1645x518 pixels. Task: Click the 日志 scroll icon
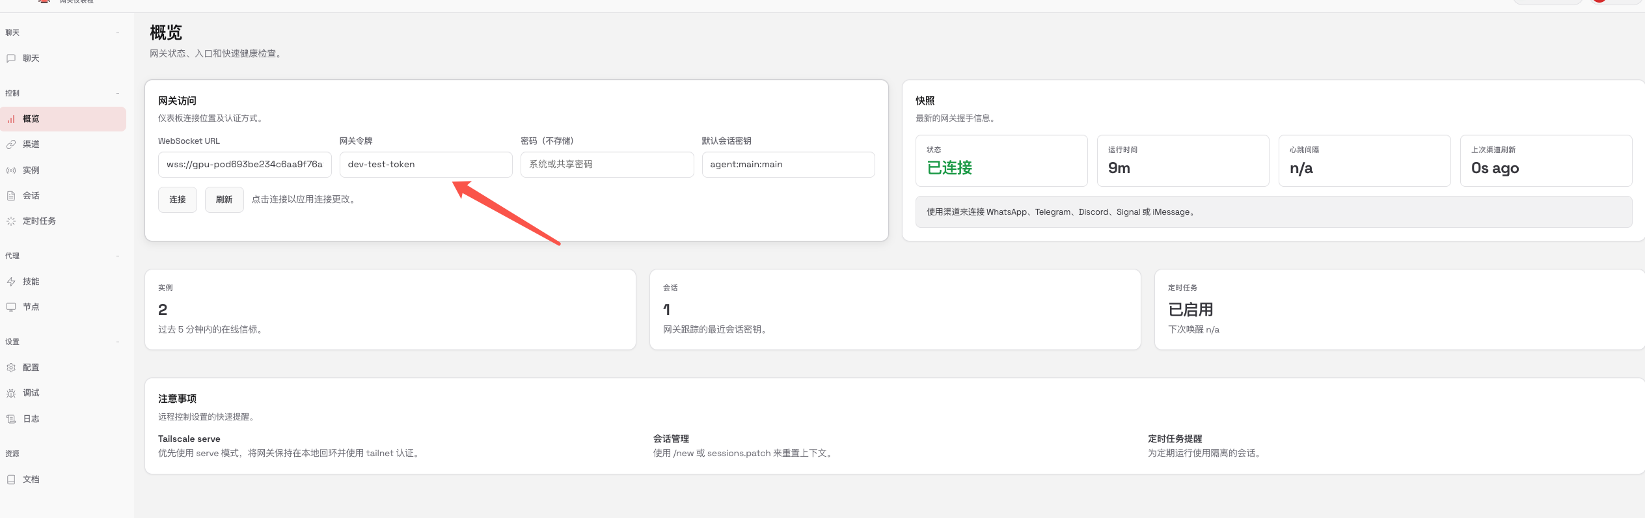pos(11,419)
